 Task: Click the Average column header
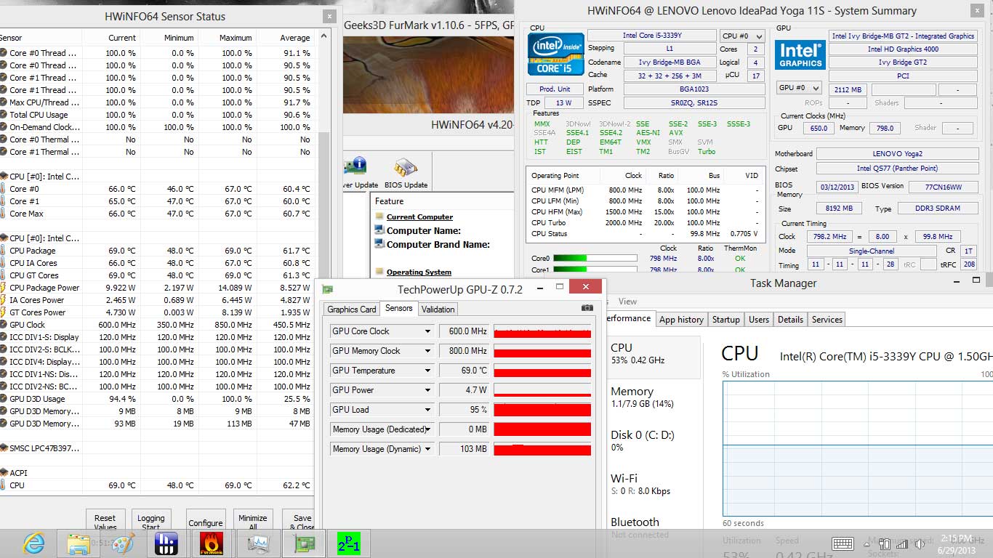286,38
